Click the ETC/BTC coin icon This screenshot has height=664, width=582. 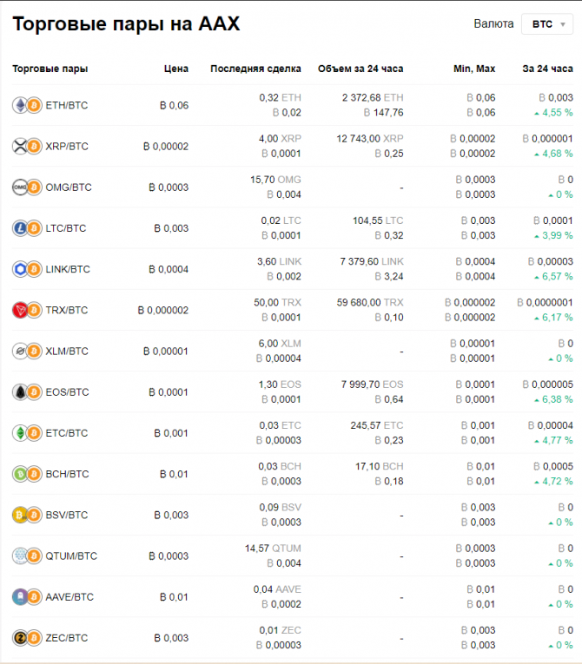[x=27, y=433]
